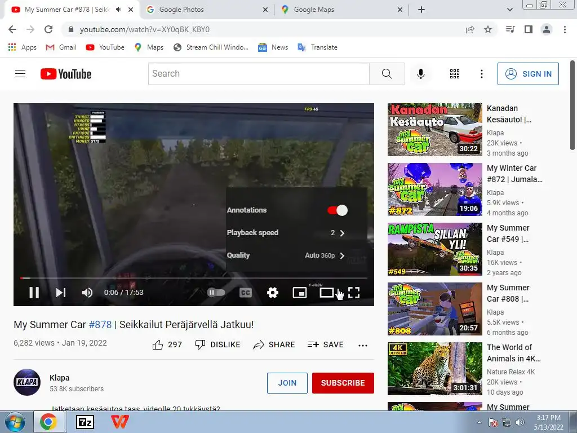This screenshot has height=433, width=577.
Task: Open Gmail bookmark
Action: (x=61, y=47)
